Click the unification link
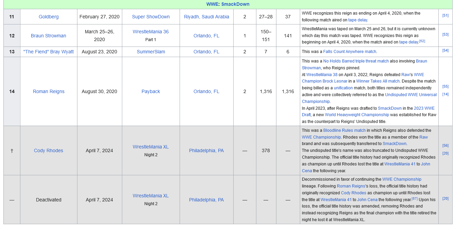Screen dimensions: 454x232 pos(343,88)
